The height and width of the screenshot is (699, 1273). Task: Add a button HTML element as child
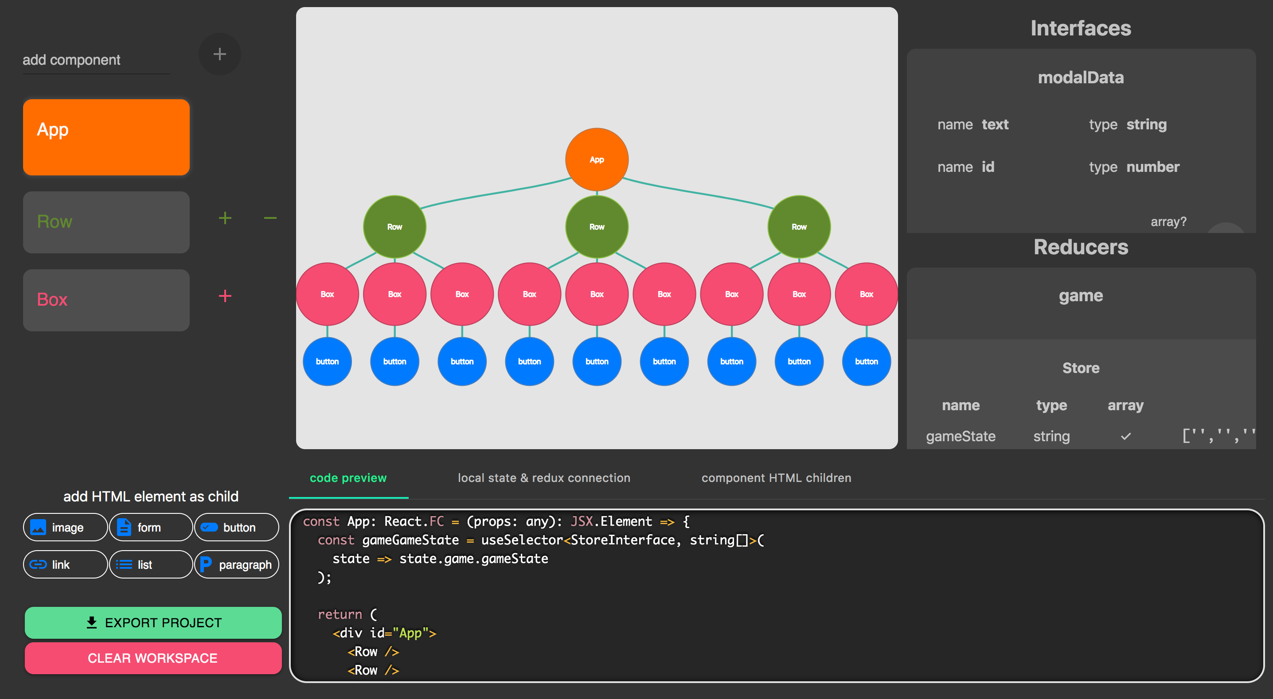click(x=237, y=527)
